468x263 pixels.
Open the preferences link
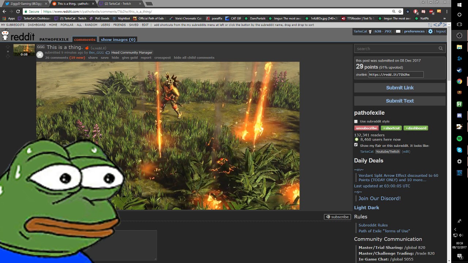tap(414, 31)
